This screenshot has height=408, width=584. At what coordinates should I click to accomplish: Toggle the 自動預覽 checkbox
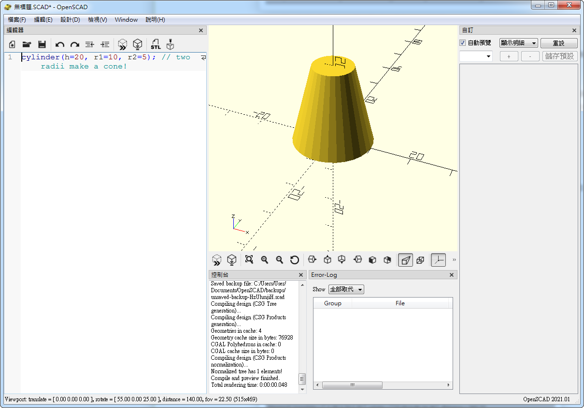point(463,43)
